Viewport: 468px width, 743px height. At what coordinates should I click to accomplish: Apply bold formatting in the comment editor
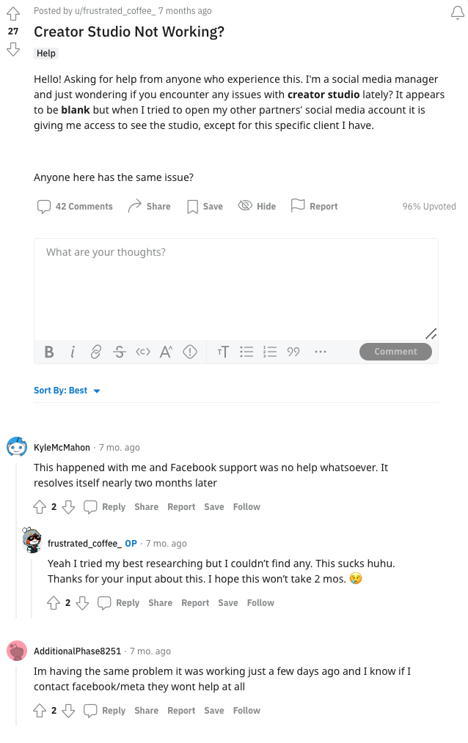pos(48,352)
